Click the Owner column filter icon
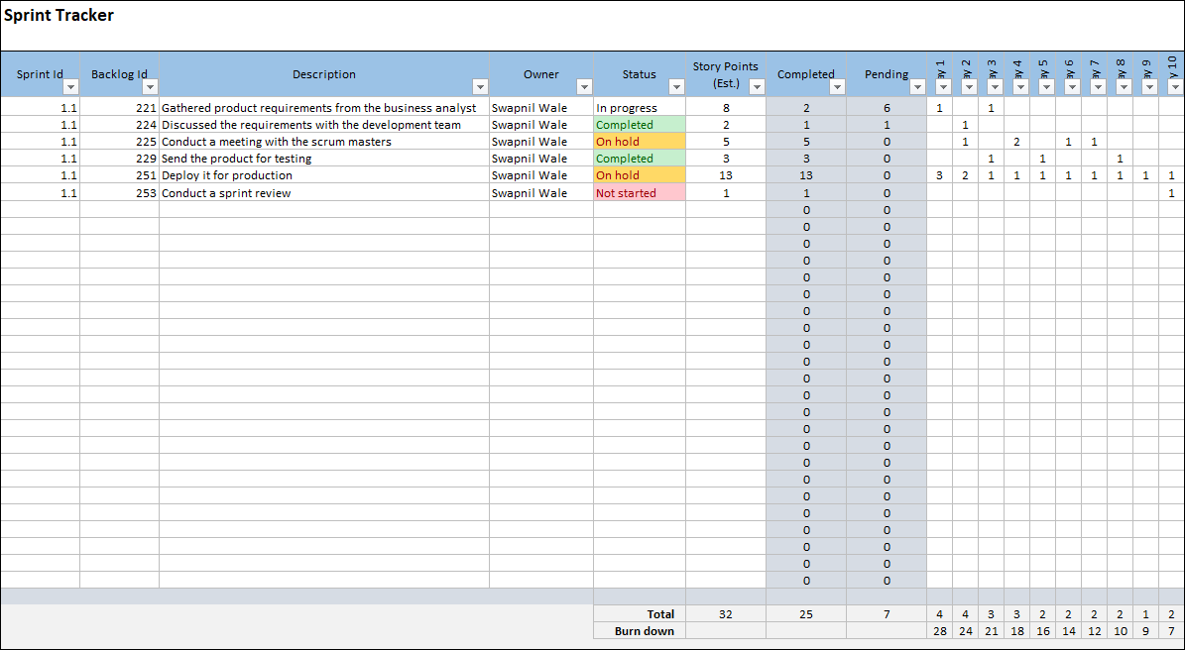 coord(582,87)
